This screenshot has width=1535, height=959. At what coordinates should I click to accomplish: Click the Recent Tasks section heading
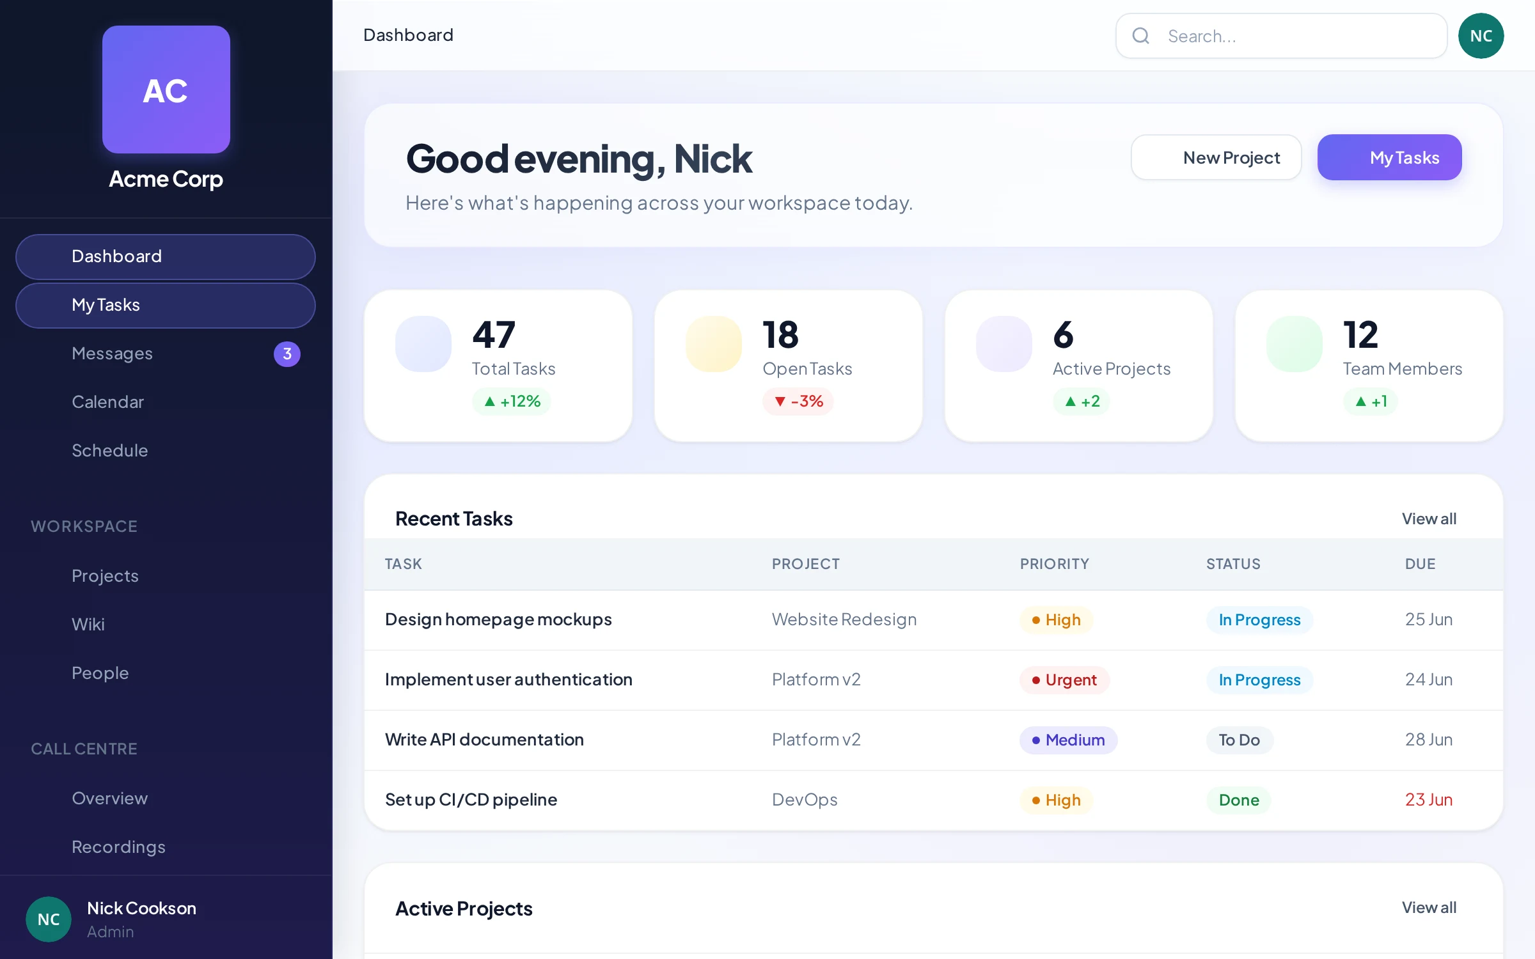pos(453,518)
